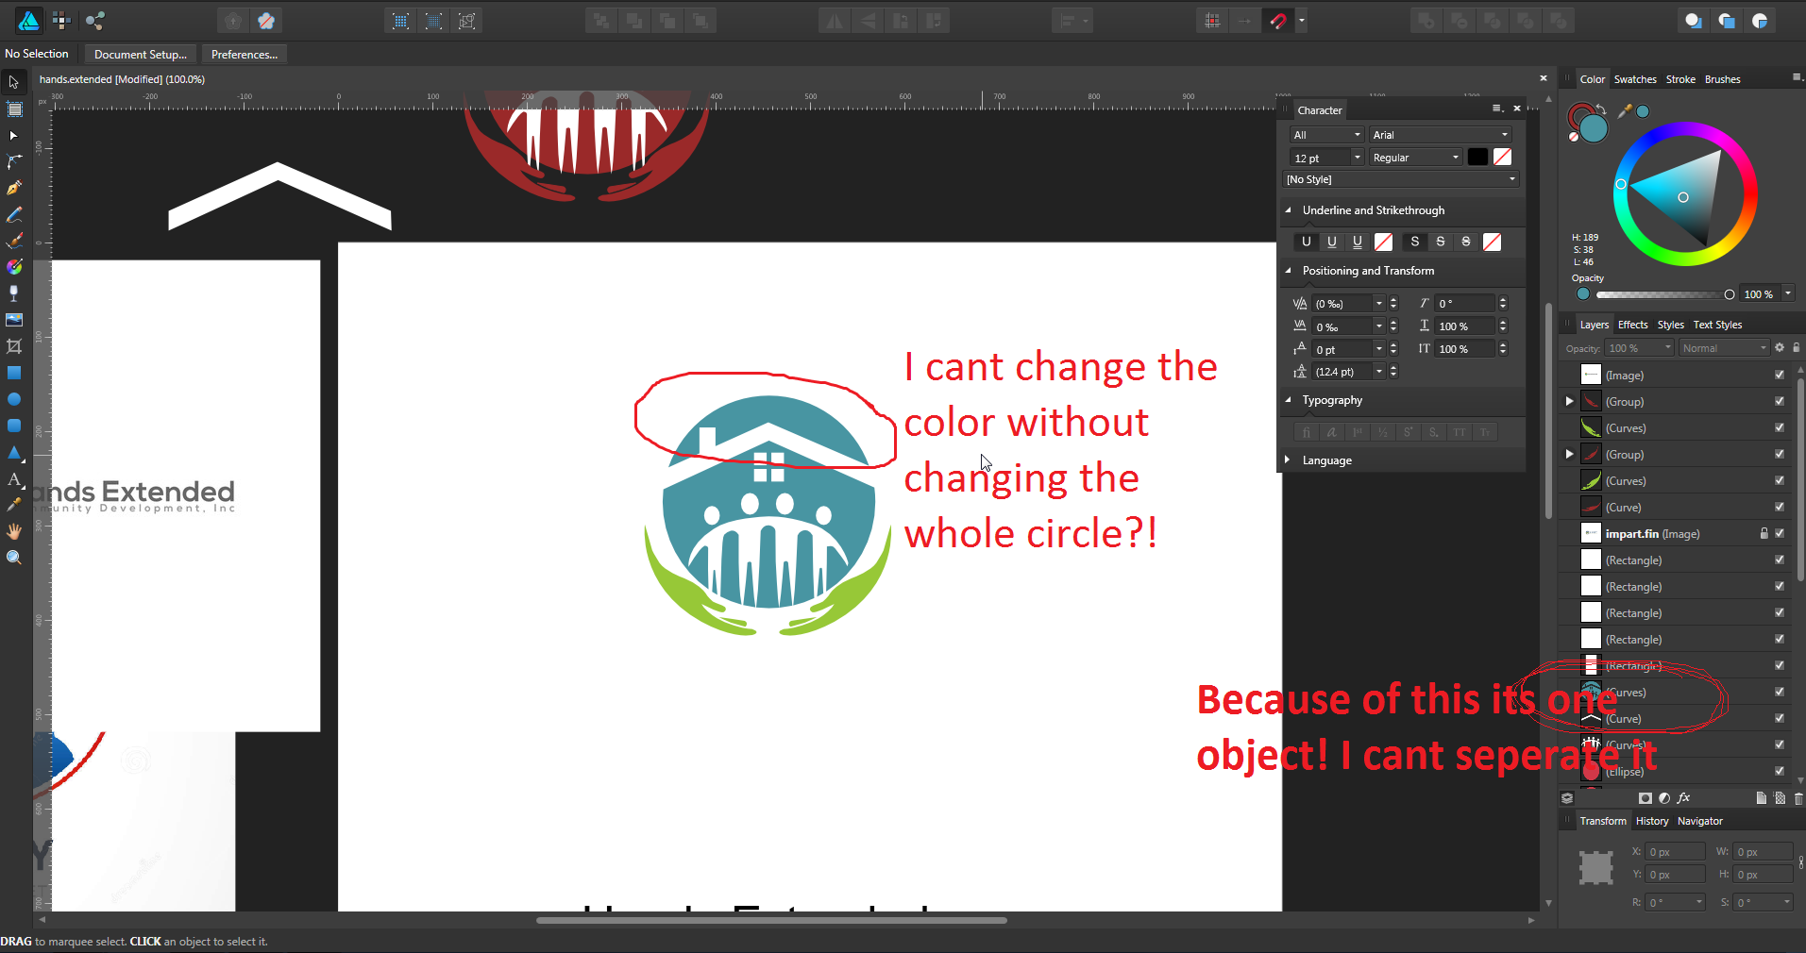This screenshot has width=1806, height=953.
Task: Open the Normal blend mode dropdown
Action: tap(1724, 348)
